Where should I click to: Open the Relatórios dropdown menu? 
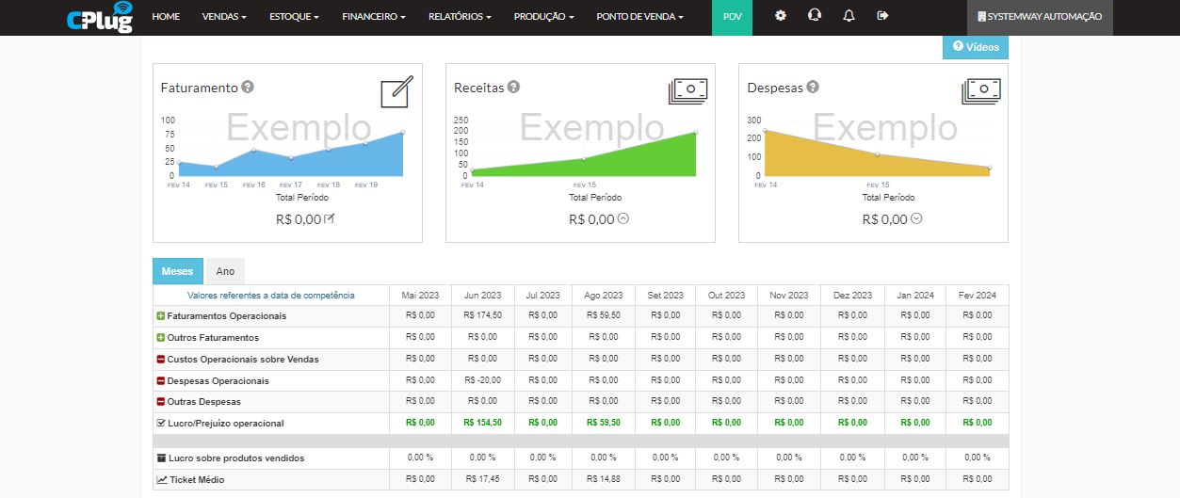459,17
